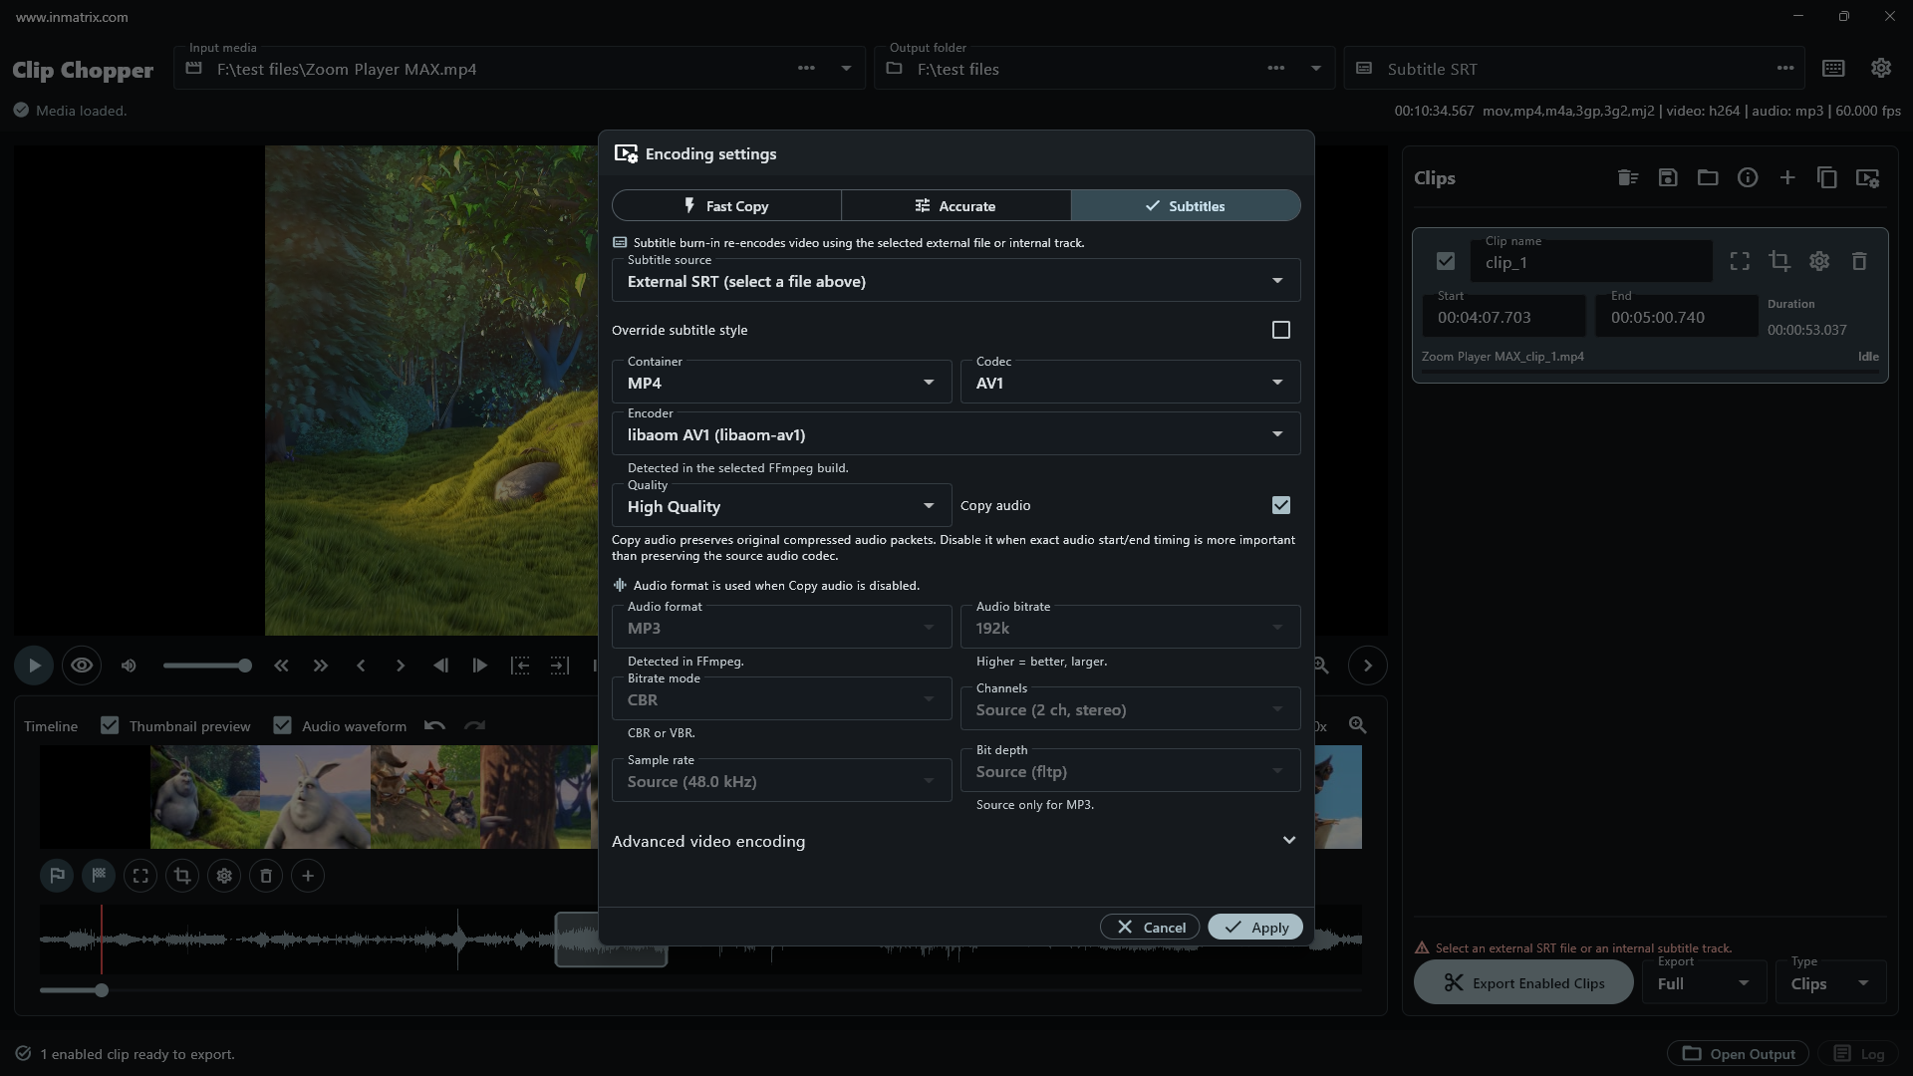Viewport: 1913px width, 1076px height.
Task: Toggle the Thumbnail preview checkbox
Action: [x=110, y=725]
